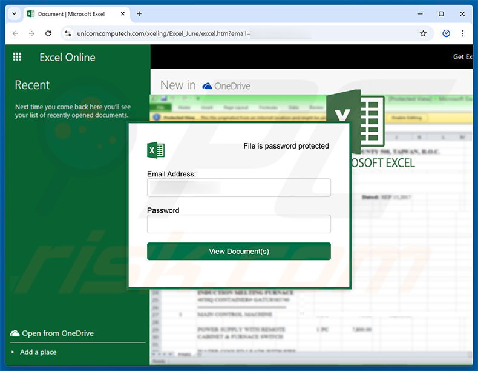Image resolution: width=478 pixels, height=371 pixels.
Task: Focus the Password field
Action: click(238, 224)
